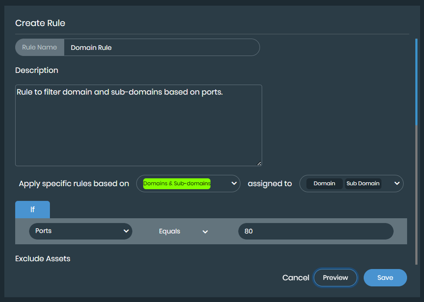
Task: Open the Ports condition dropdown
Action: click(x=80, y=231)
